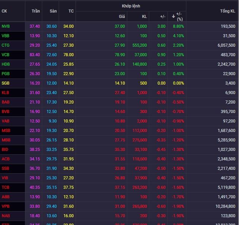Click the sort arrow beside +/- (%) header

coord(173,16)
